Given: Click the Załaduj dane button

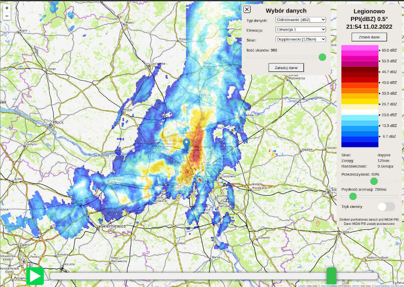Looking at the screenshot, I should pyautogui.click(x=286, y=67).
